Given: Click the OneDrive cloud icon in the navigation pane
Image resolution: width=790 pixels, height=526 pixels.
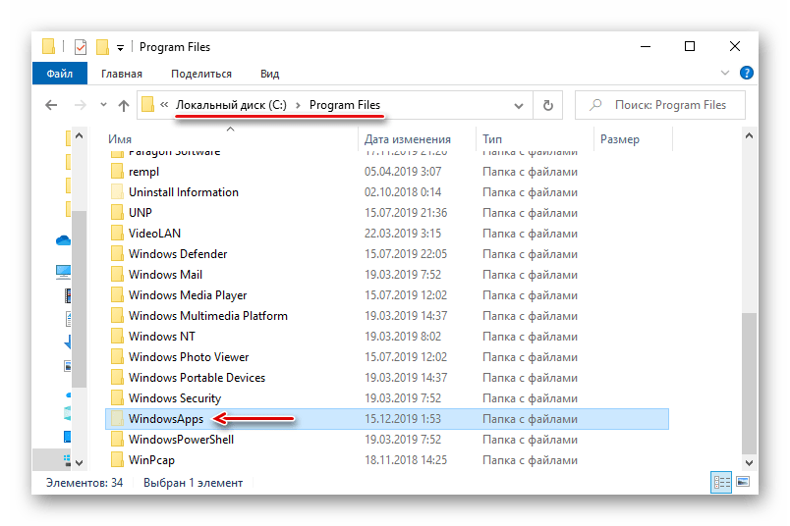Looking at the screenshot, I should tap(64, 239).
